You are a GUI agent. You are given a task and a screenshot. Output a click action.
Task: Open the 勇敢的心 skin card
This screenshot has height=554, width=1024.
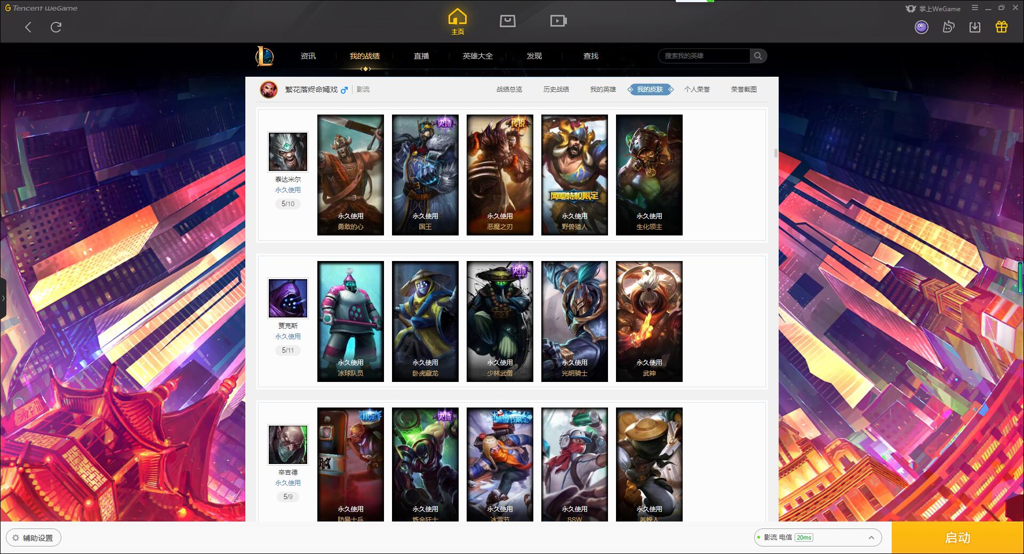(350, 175)
